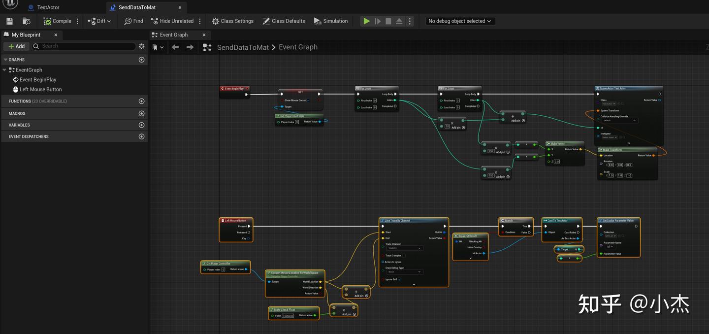Toggle the Trace Complex checkbox
709x334 pixels.
coord(405,256)
